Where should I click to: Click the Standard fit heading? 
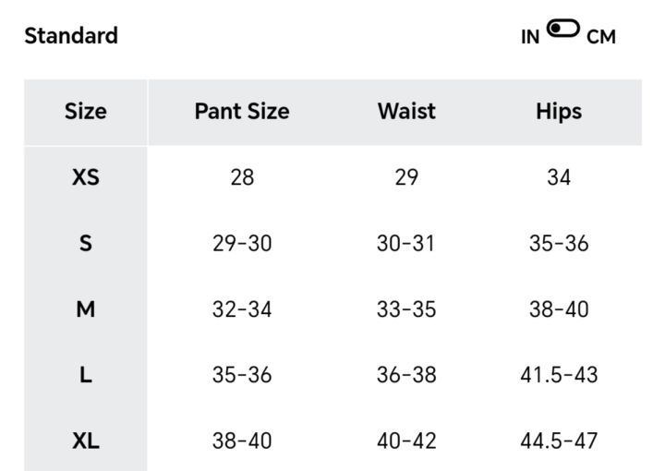tap(71, 36)
